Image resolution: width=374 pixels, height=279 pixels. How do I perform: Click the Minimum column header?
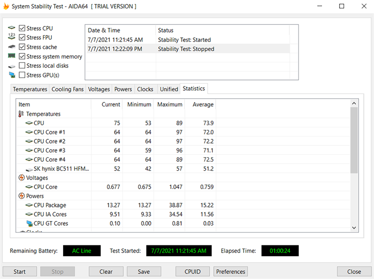click(x=138, y=104)
